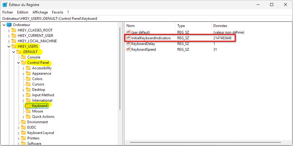Click the string icon of KeyboardDelay
This screenshot has height=146, width=293.
[x=128, y=44]
